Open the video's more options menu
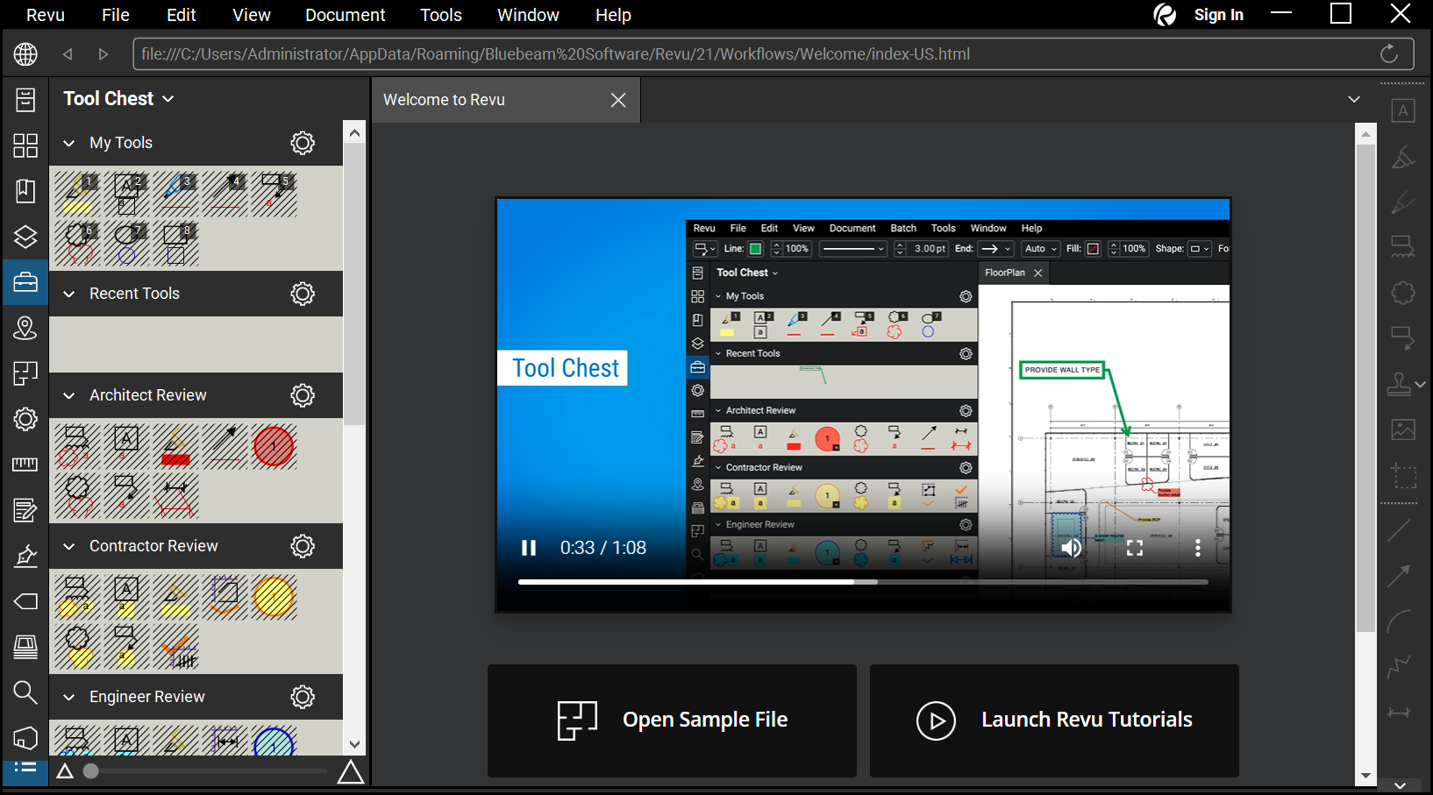This screenshot has width=1433, height=795. click(1198, 548)
